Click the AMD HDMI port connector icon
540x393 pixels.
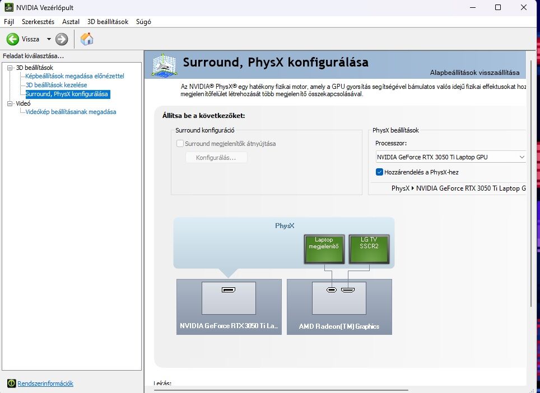tap(348, 290)
